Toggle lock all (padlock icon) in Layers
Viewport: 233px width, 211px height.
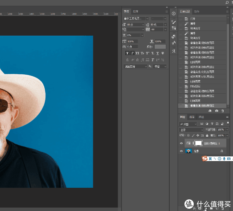pyautogui.click(x=207, y=135)
